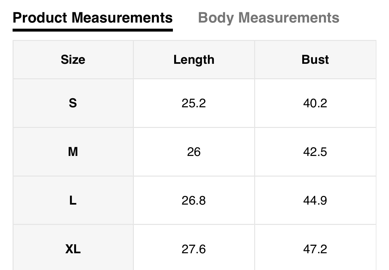Screen dimensions: 389x270
Task: Switch to the Product Measurements tab
Action: [x=93, y=18]
